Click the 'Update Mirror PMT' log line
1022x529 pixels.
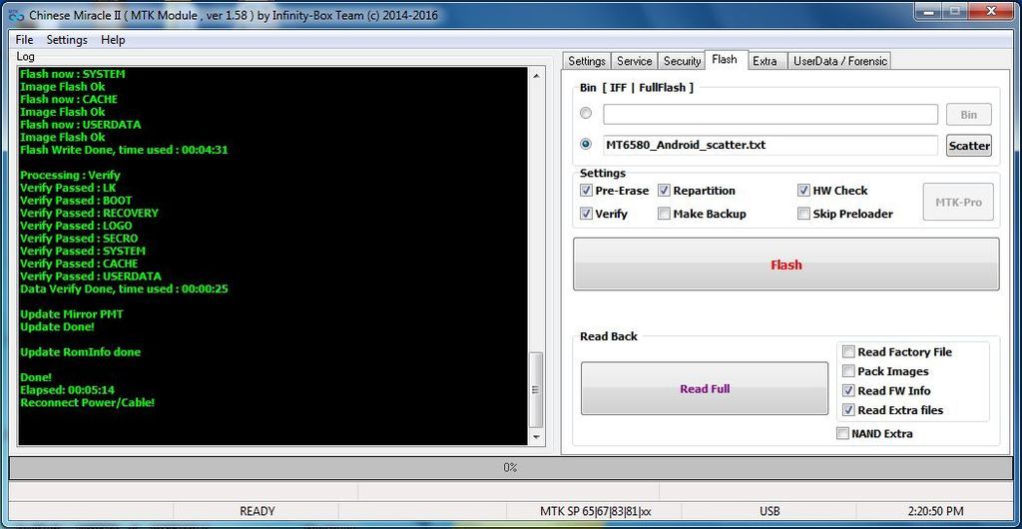point(72,314)
